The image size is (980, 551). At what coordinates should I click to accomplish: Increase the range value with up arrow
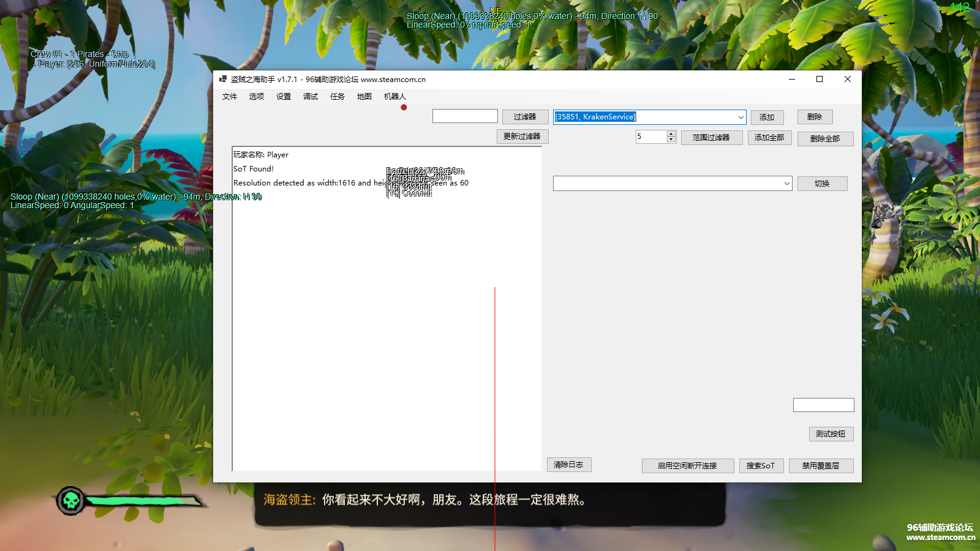click(671, 133)
